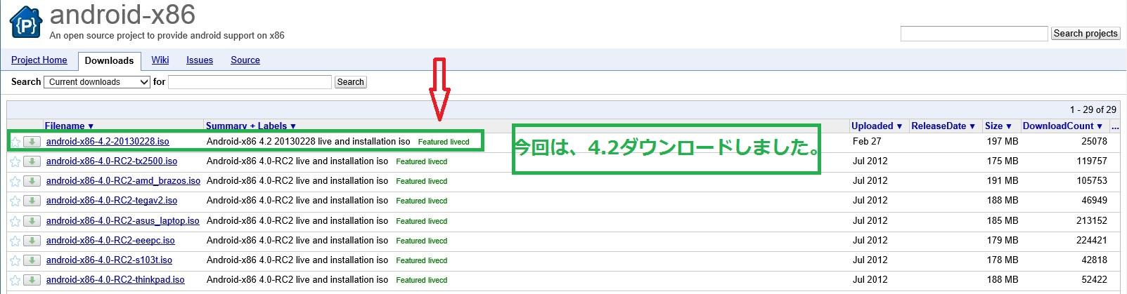Screen dimensions: 1127x294
Task: Open the Summary + Labels column menu
Action: point(251,126)
